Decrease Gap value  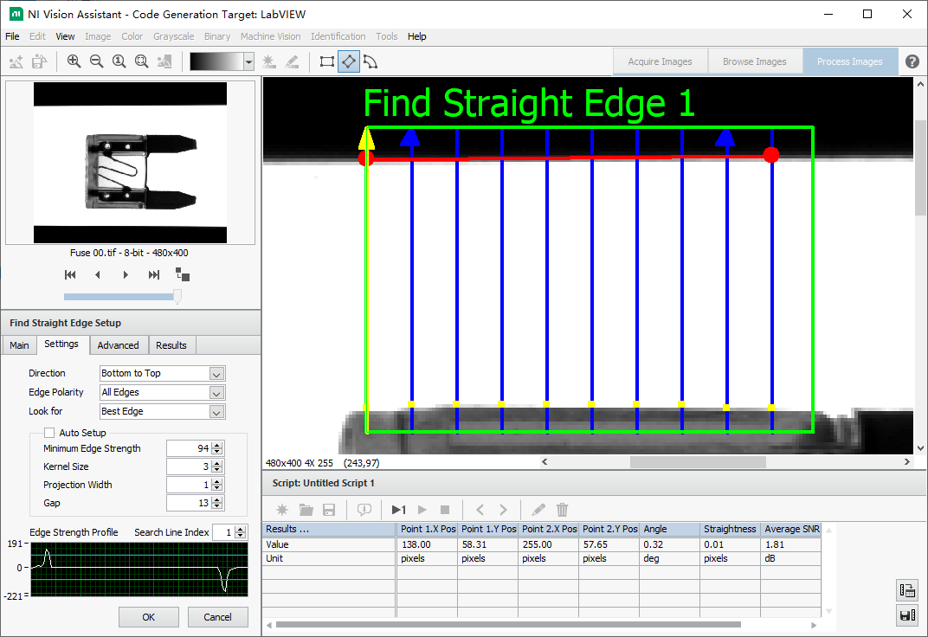pos(217,507)
